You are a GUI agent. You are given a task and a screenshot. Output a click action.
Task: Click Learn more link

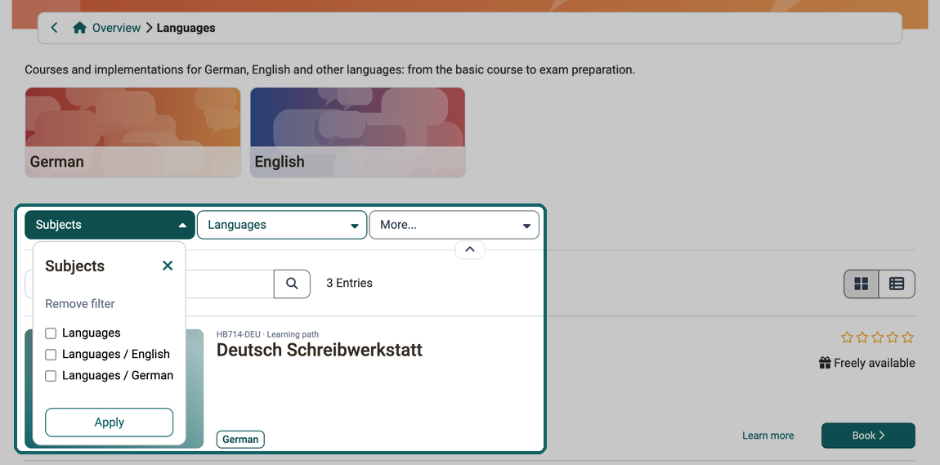(768, 436)
